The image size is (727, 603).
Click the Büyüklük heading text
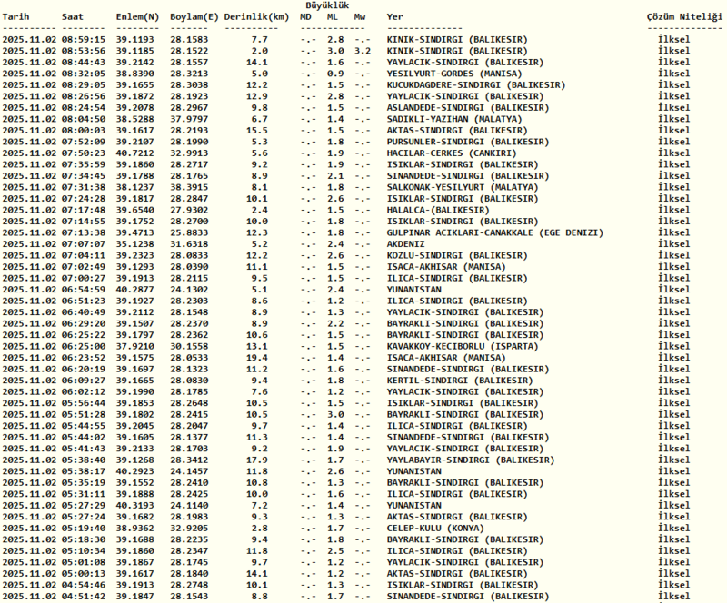click(334, 5)
